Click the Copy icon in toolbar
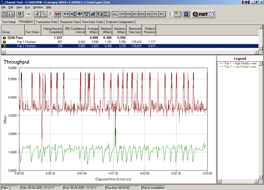Viewport: 264px width, 190px height. coord(44,14)
